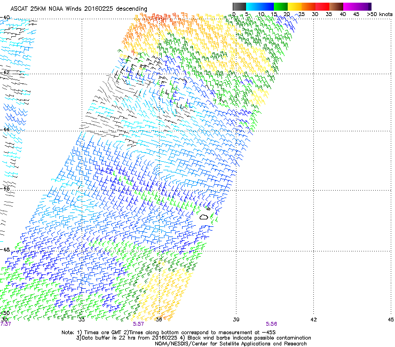Click the purple "5:58" pass time label
The height and width of the screenshot is (347, 395).
pyautogui.click(x=271, y=324)
